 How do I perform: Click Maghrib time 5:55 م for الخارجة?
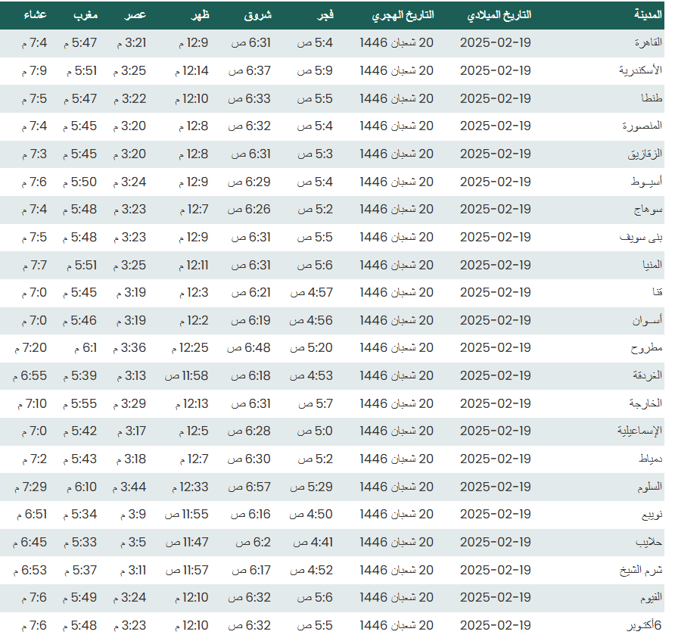tap(79, 404)
